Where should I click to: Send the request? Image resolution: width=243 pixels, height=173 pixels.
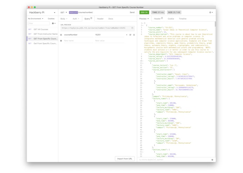tap(132, 12)
